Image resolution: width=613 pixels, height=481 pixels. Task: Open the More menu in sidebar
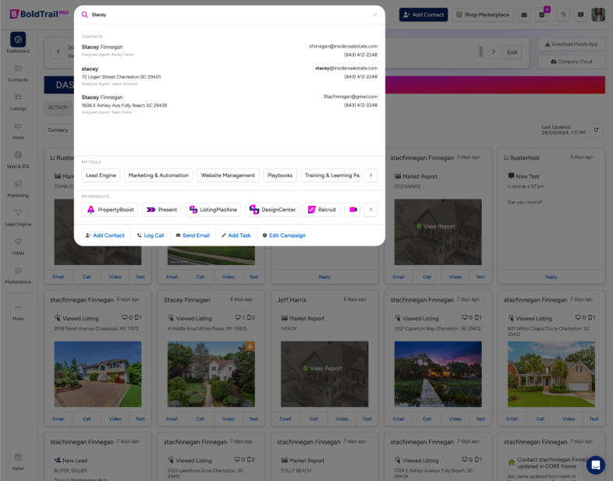[x=18, y=312]
